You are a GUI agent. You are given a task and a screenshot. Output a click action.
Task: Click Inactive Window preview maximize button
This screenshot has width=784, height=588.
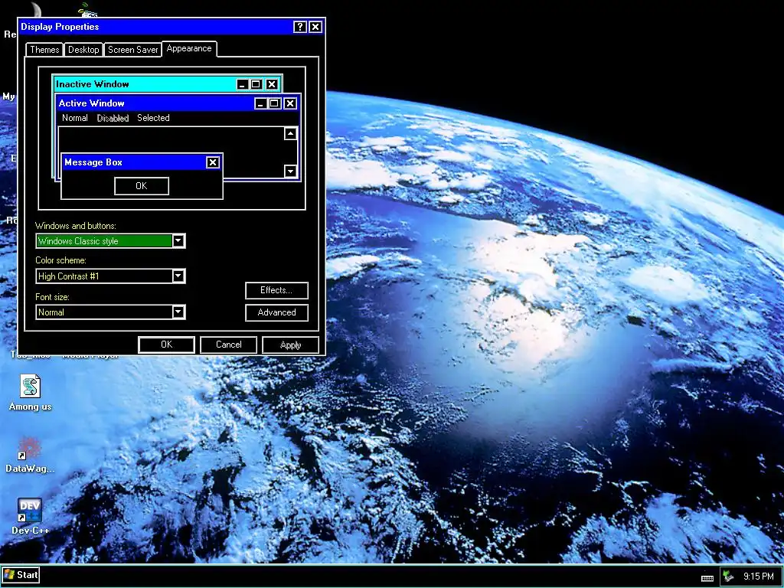(256, 84)
